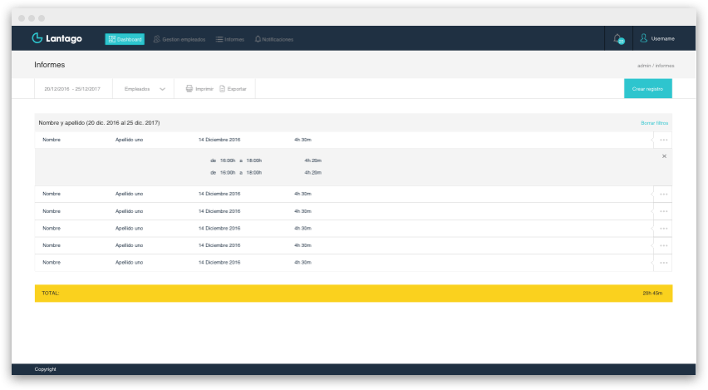Open the notifications bell in header
Screen dimensions: 708x390
617,38
